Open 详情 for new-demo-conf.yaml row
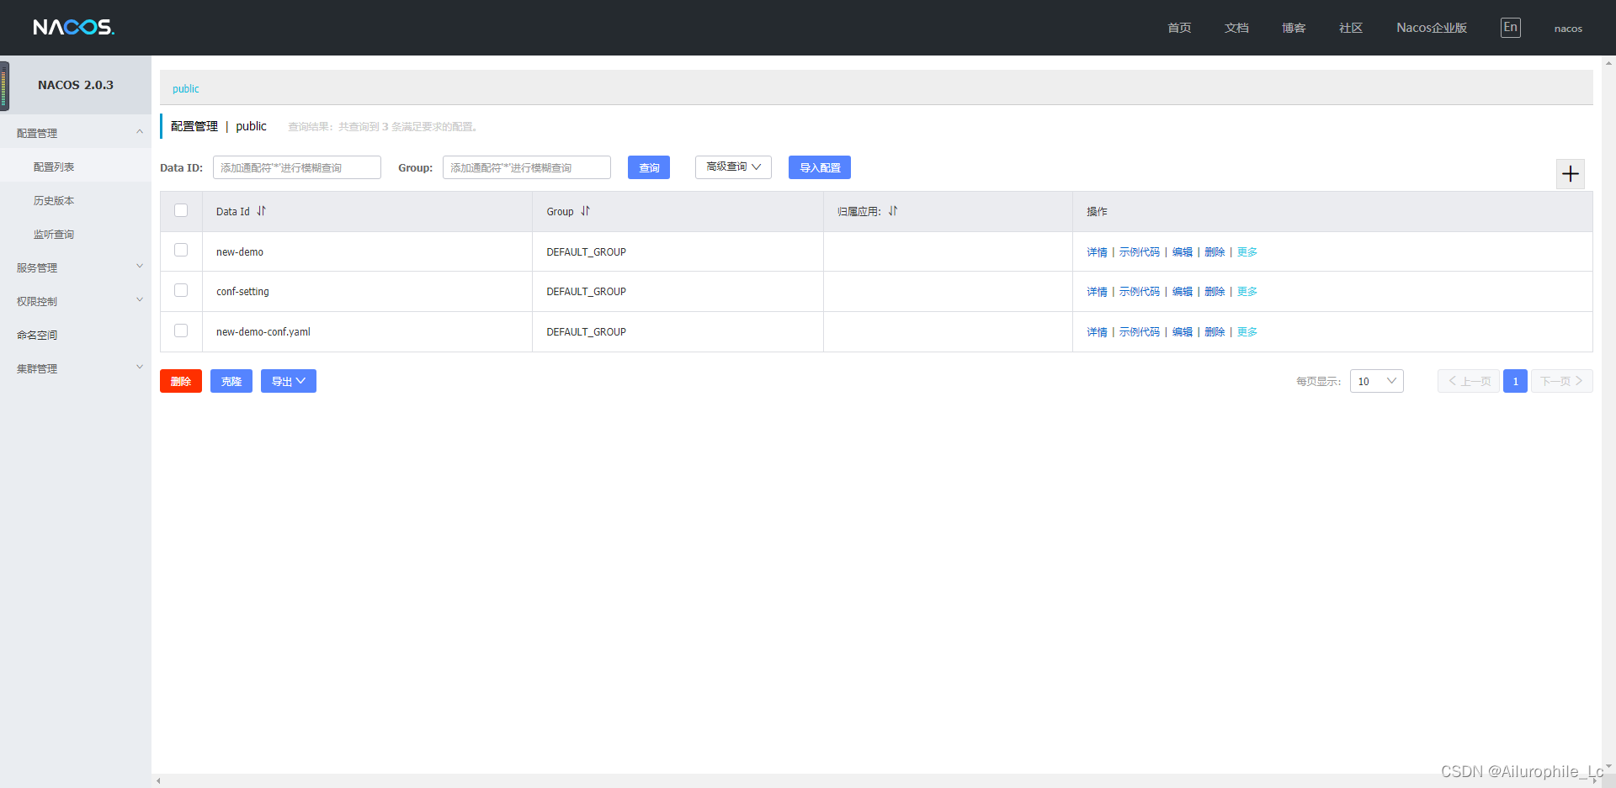Screen dimensions: 1616x788 [1097, 332]
